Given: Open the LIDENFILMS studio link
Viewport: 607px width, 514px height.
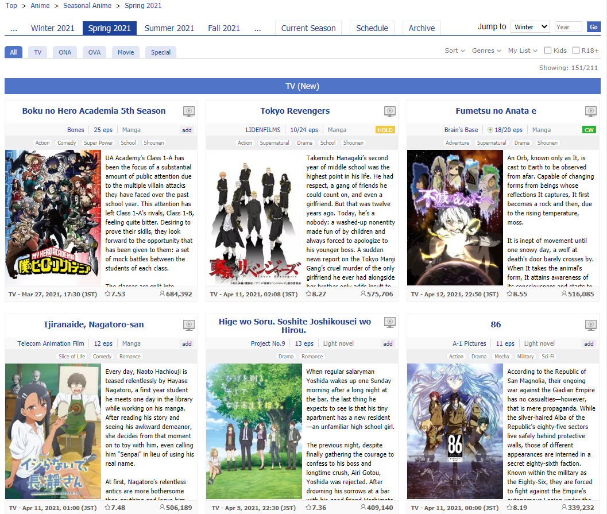Looking at the screenshot, I should coord(263,130).
